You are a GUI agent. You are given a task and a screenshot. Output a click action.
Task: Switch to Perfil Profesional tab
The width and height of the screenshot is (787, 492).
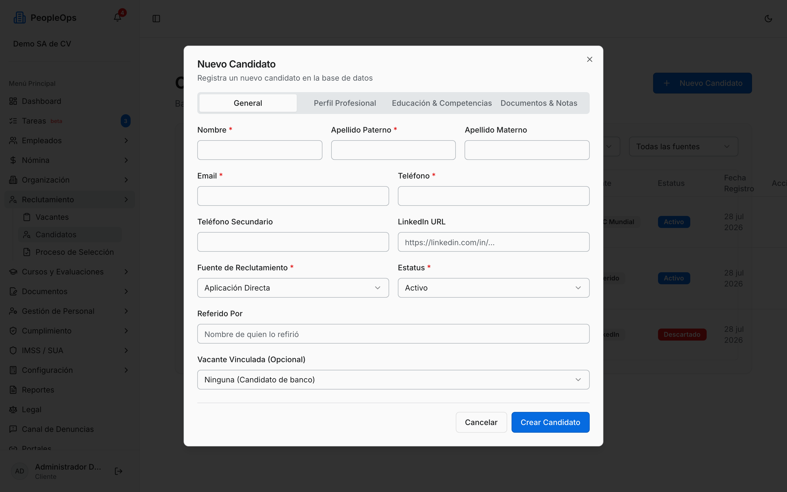point(345,103)
